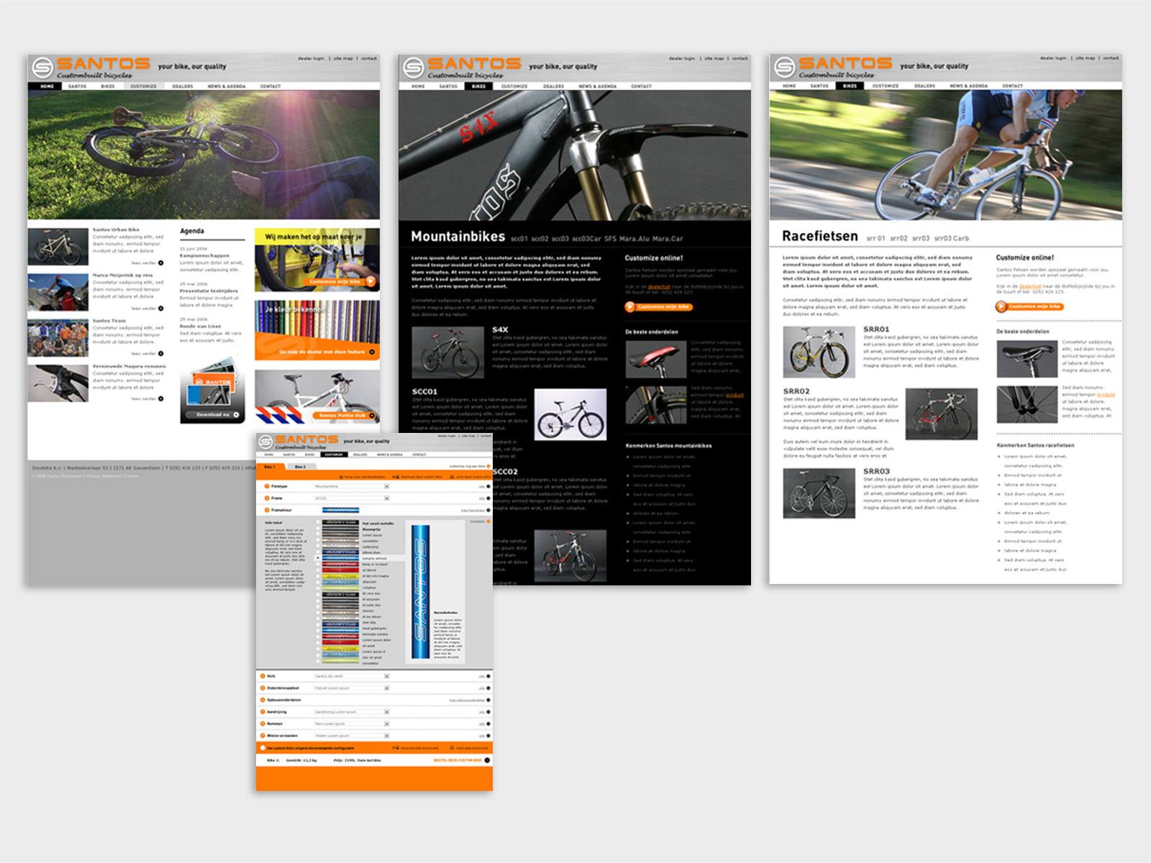Screen dimensions: 1151x863
Task: Open CUSTOMIZE in the homepage navigation bar
Action: point(143,86)
